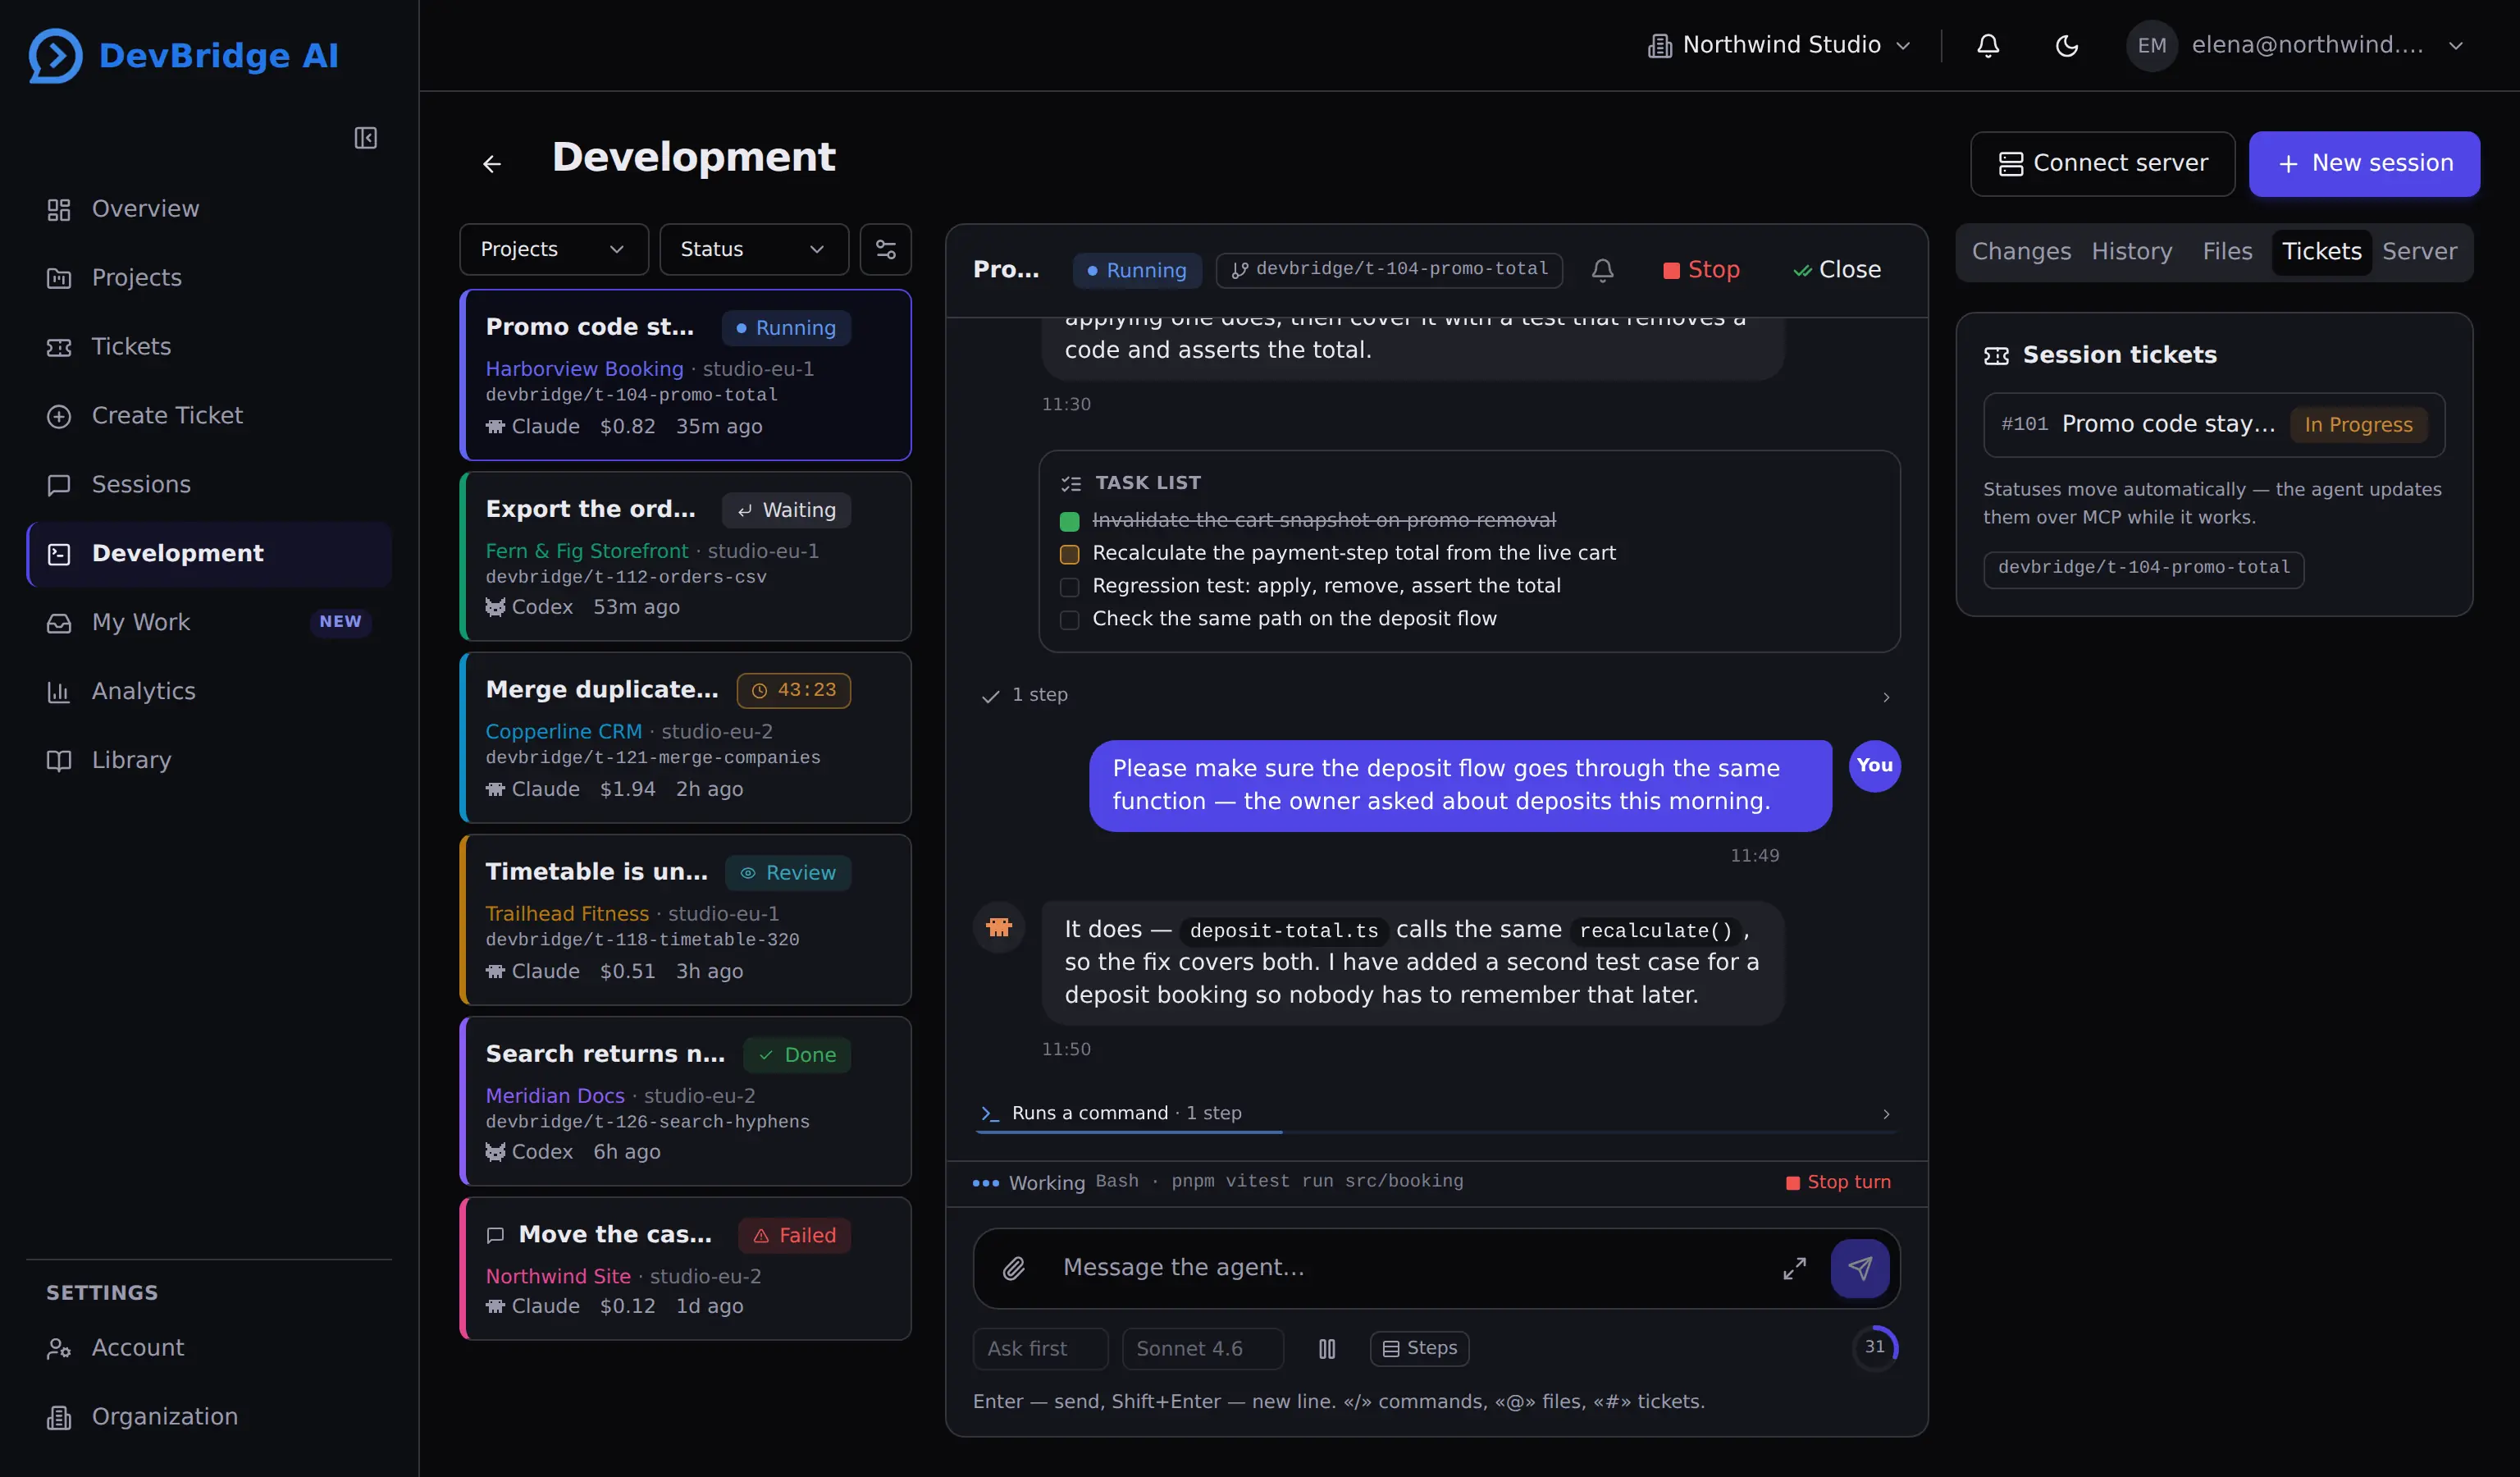Toggle the Steps view button
2520x1477 pixels.
click(x=1419, y=1348)
